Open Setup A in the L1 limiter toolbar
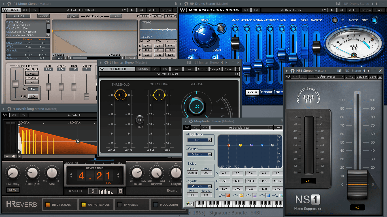The width and height of the screenshot is (387, 217). (215, 69)
